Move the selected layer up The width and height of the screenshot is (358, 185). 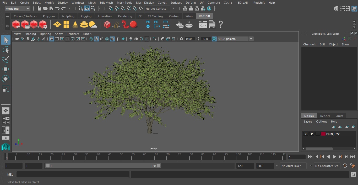(334, 127)
